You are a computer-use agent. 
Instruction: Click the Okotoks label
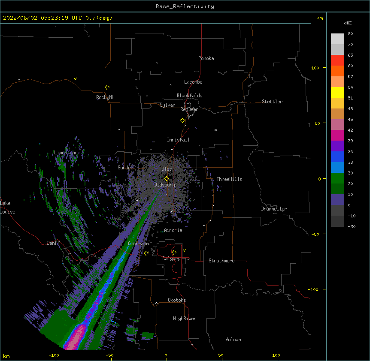(177, 300)
